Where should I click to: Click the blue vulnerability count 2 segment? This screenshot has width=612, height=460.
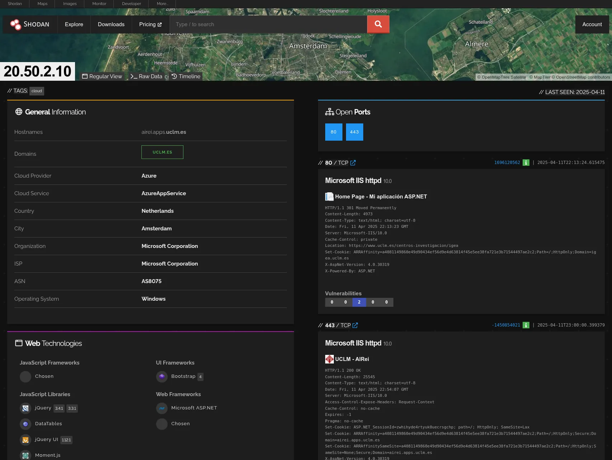[359, 302]
